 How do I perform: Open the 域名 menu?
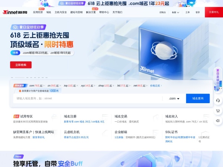click(x=49, y=12)
